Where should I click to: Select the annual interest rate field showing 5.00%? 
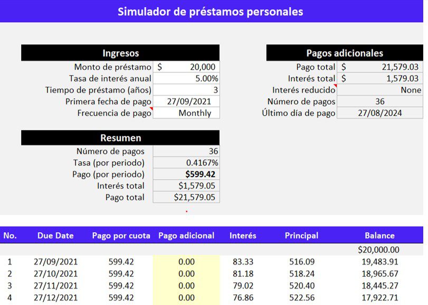tap(187, 78)
